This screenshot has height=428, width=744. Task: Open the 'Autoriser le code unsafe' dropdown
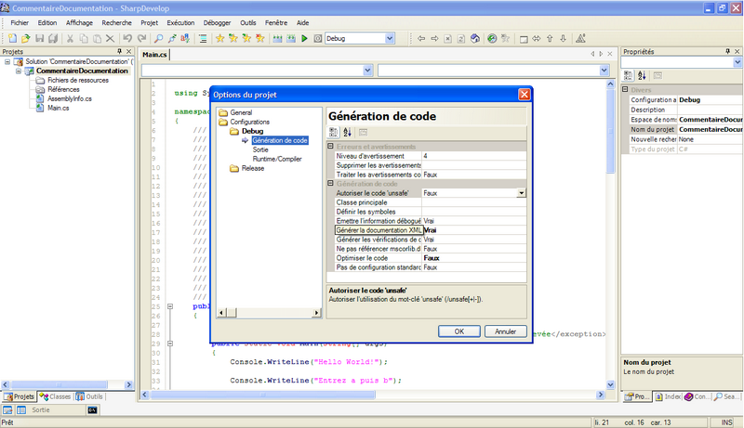pos(522,193)
